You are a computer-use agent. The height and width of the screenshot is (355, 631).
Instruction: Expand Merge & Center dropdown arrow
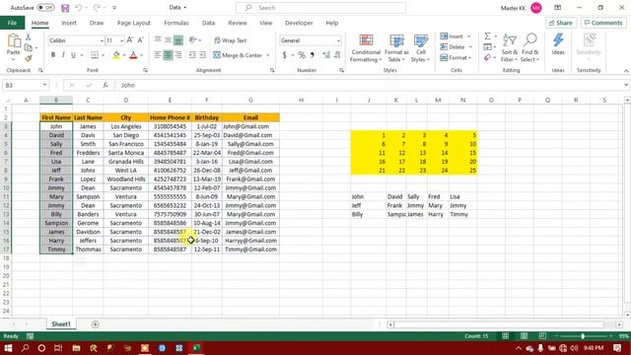pyautogui.click(x=267, y=55)
